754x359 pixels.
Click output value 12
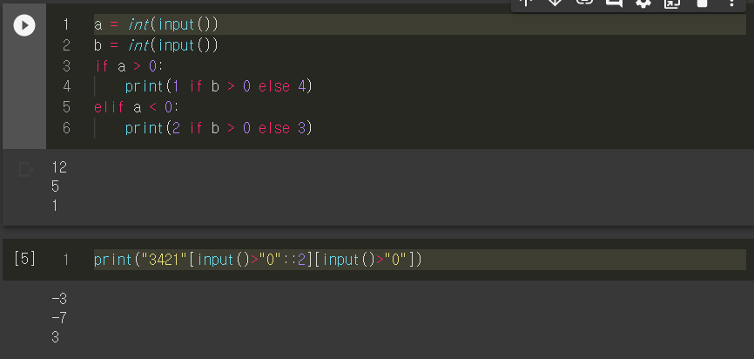(59, 167)
